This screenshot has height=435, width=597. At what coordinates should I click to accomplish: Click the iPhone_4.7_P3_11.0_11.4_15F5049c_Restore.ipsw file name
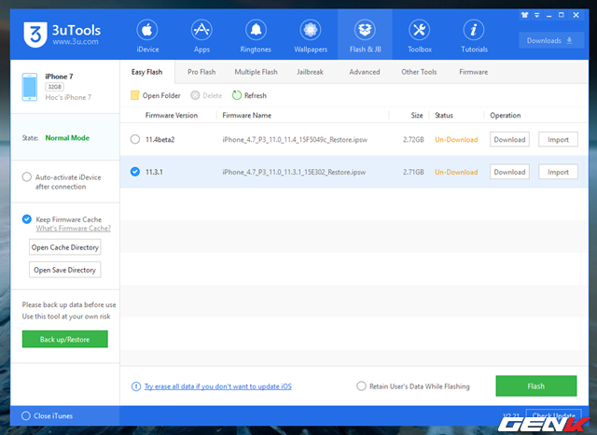(295, 139)
